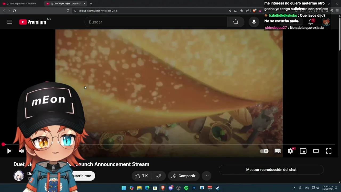This screenshot has width=341, height=192.
Task: Open OBS Studio from taskbar
Action: [x=178, y=188]
